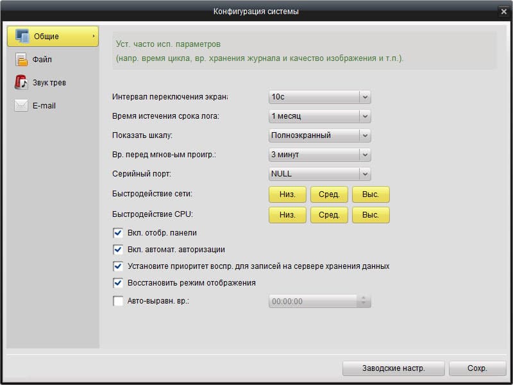Switch to the Файл section
The width and height of the screenshot is (513, 385).
53,60
